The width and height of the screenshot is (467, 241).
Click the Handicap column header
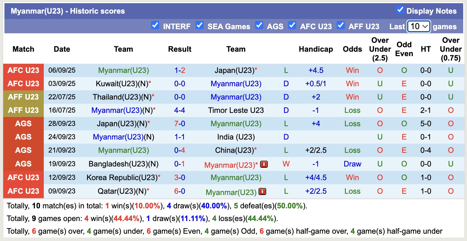[x=316, y=49]
